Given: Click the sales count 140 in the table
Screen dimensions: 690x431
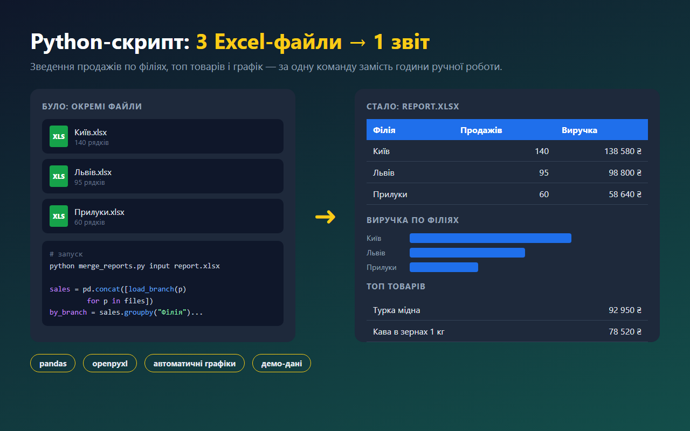Looking at the screenshot, I should click(x=542, y=151).
